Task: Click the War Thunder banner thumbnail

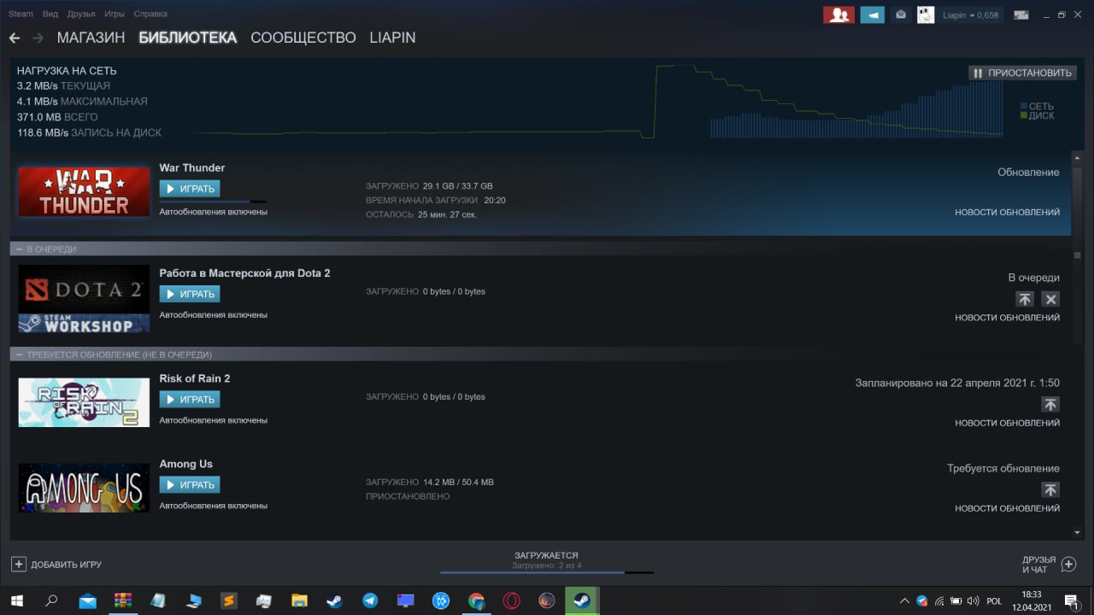Action: (84, 191)
